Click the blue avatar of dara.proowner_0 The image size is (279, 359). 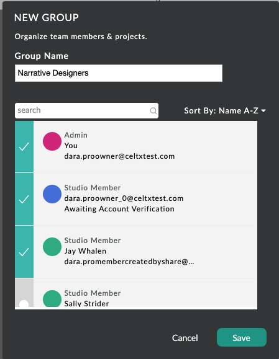point(52,194)
